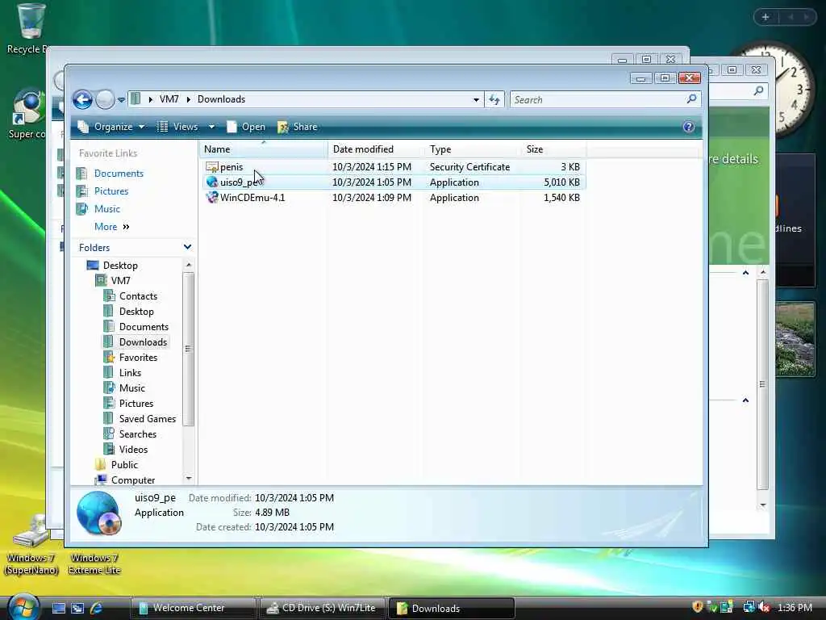Switch to CD Drive Win7Lite taskbar button

[323, 608]
